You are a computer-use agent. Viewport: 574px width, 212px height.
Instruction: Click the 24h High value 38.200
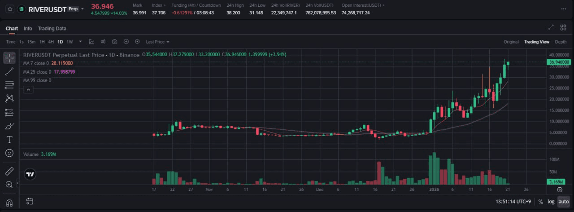[233, 13]
